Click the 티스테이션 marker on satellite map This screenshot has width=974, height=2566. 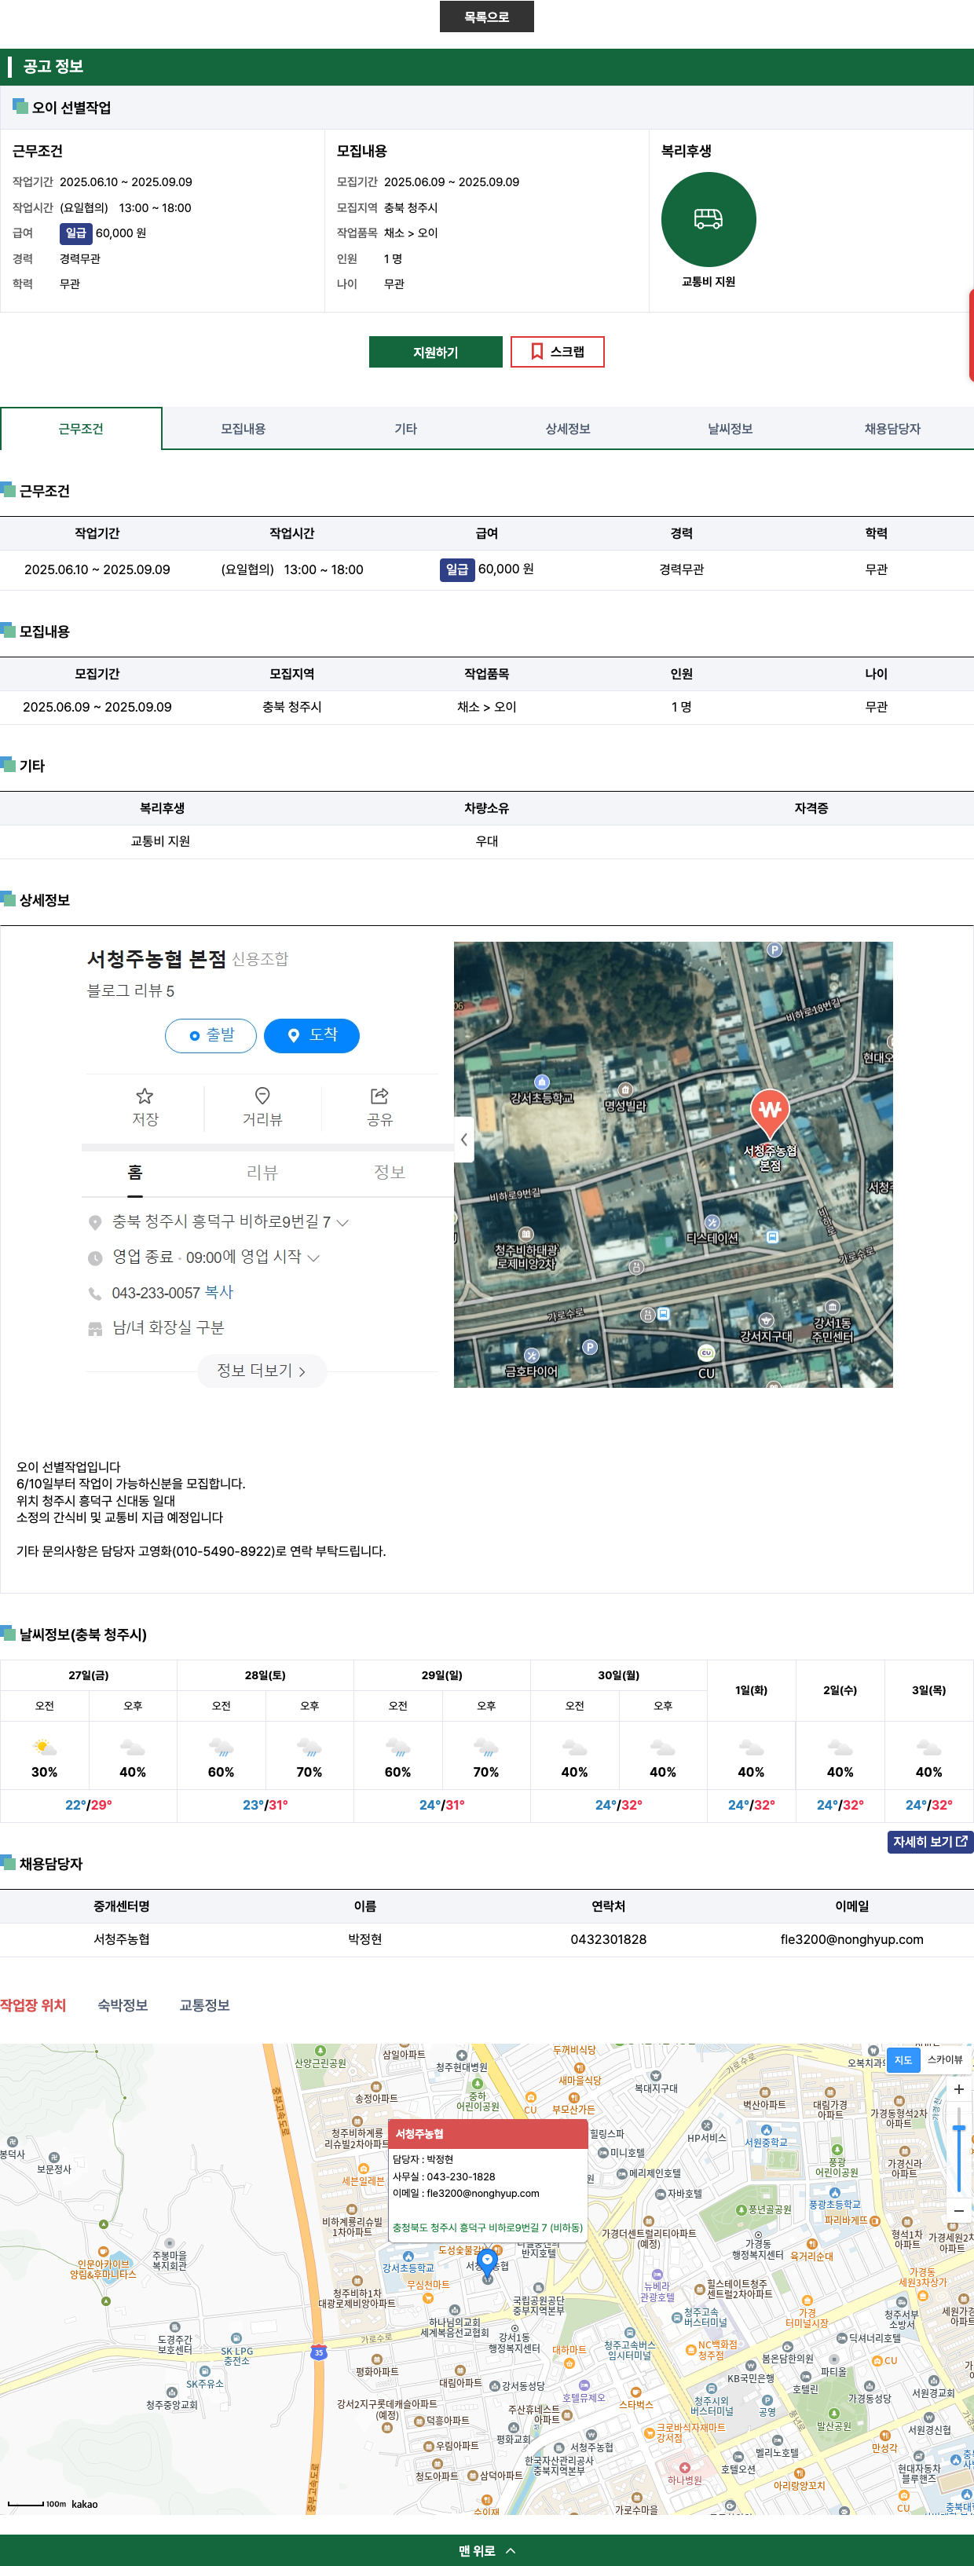tap(712, 1222)
